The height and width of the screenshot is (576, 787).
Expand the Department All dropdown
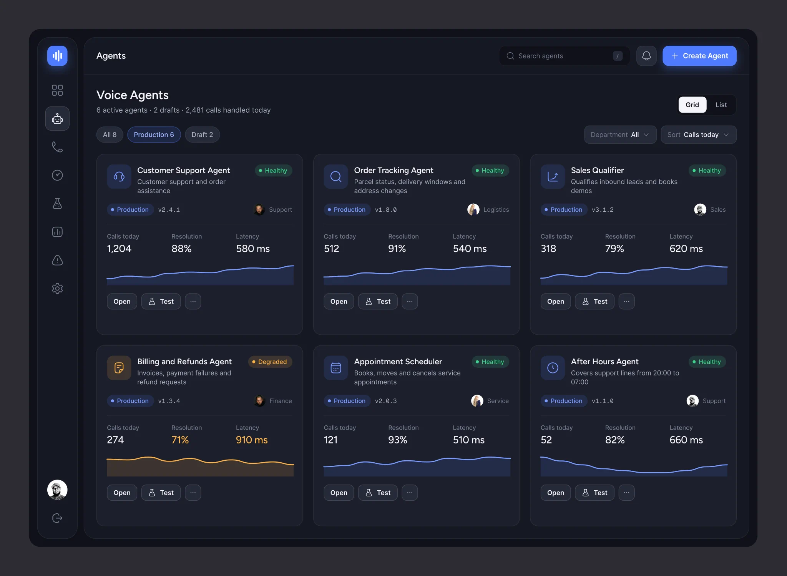click(x=620, y=134)
